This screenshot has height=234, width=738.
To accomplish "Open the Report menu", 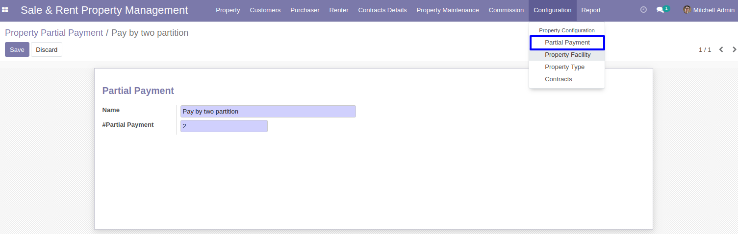I will (591, 10).
